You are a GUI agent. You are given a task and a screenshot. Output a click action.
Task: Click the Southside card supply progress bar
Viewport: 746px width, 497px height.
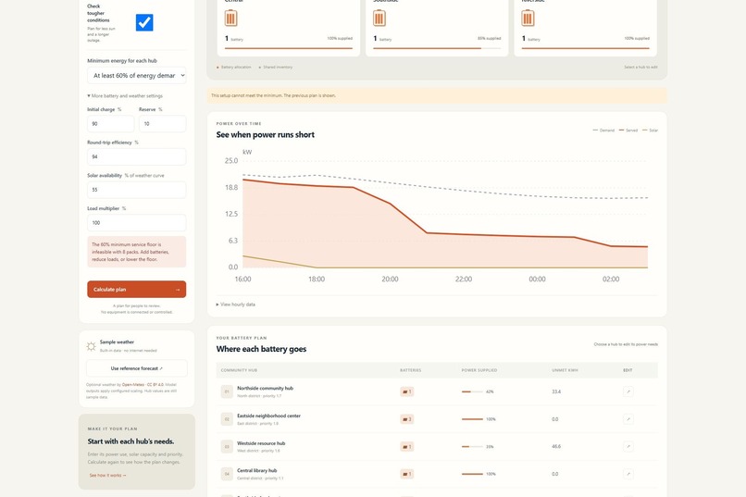pyautogui.click(x=437, y=48)
